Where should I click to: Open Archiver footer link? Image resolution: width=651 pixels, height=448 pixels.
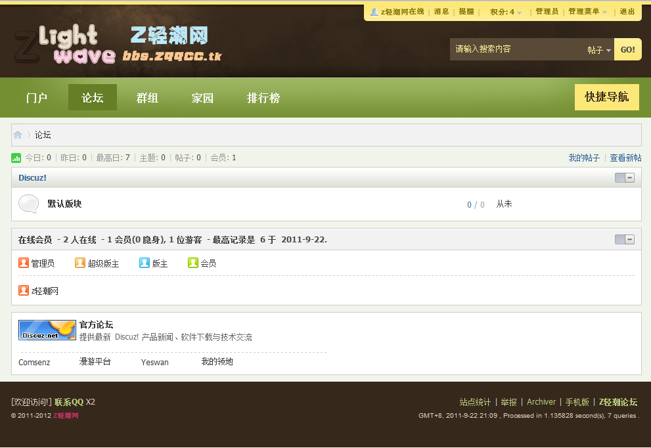[x=541, y=402]
